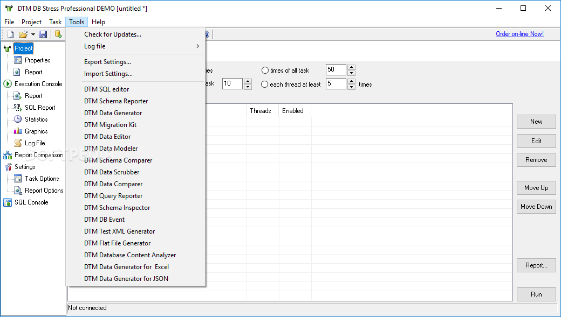This screenshot has height=317, width=561.
Task: Open the Project menu
Action: click(31, 22)
